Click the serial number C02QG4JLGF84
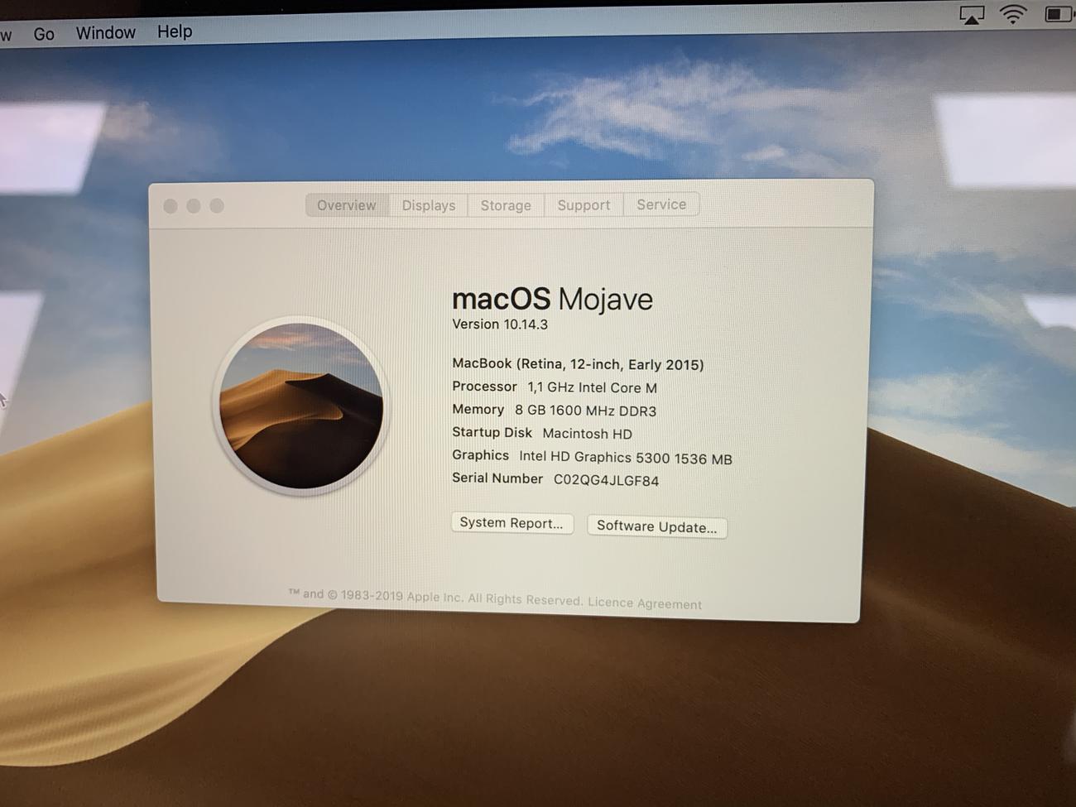 tap(606, 481)
